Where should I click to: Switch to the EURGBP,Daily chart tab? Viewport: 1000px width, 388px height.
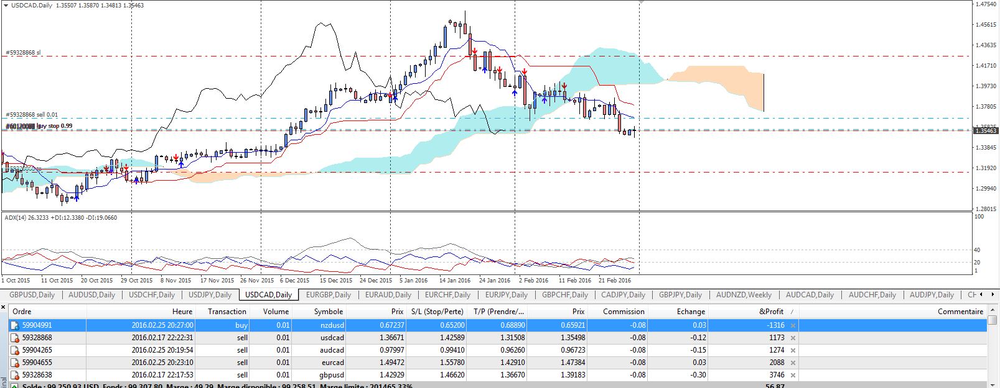[328, 295]
